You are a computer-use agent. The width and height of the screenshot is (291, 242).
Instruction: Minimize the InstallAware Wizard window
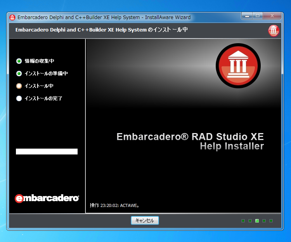coord(247,16)
